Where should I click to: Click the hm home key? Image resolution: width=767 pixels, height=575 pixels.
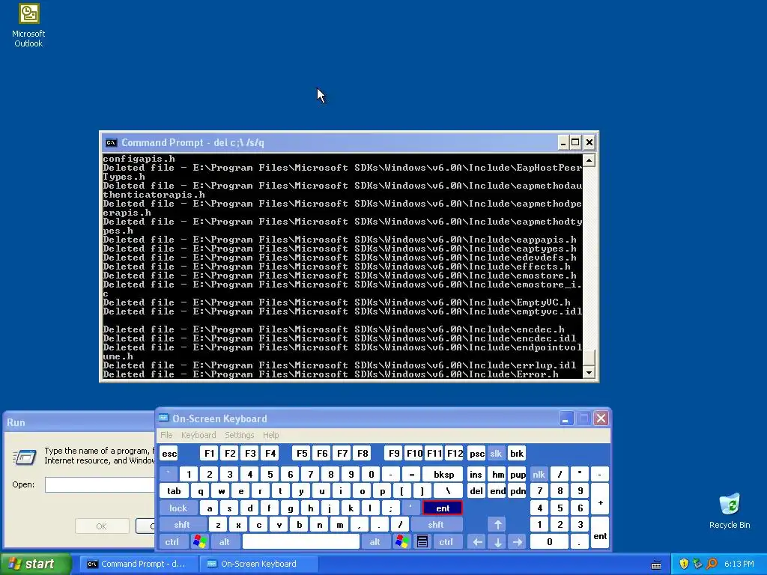point(497,474)
